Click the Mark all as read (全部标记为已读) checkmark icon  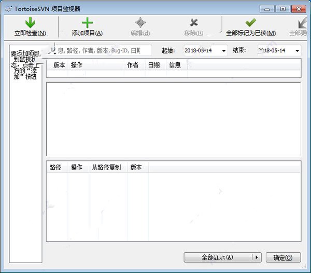coord(251,22)
